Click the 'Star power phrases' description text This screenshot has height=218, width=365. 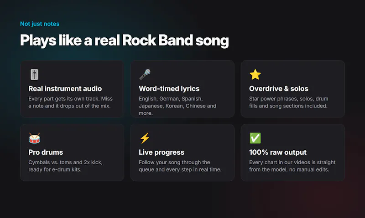point(288,102)
